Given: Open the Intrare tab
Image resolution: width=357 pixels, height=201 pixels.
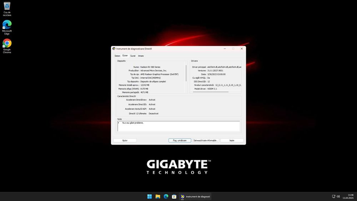Looking at the screenshot, I should coord(141,56).
